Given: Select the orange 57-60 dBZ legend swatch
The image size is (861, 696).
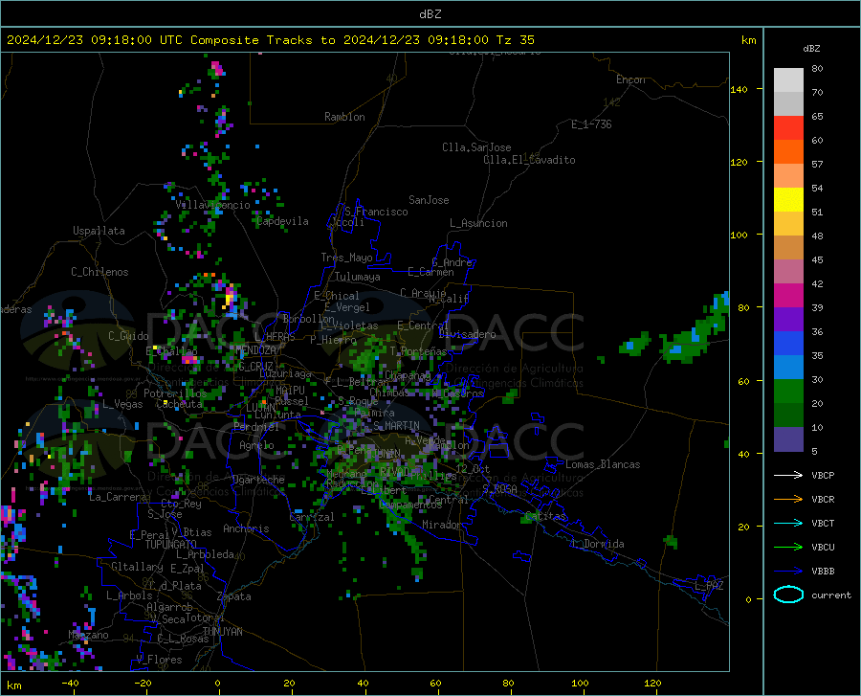Looking at the screenshot, I should 788,152.
